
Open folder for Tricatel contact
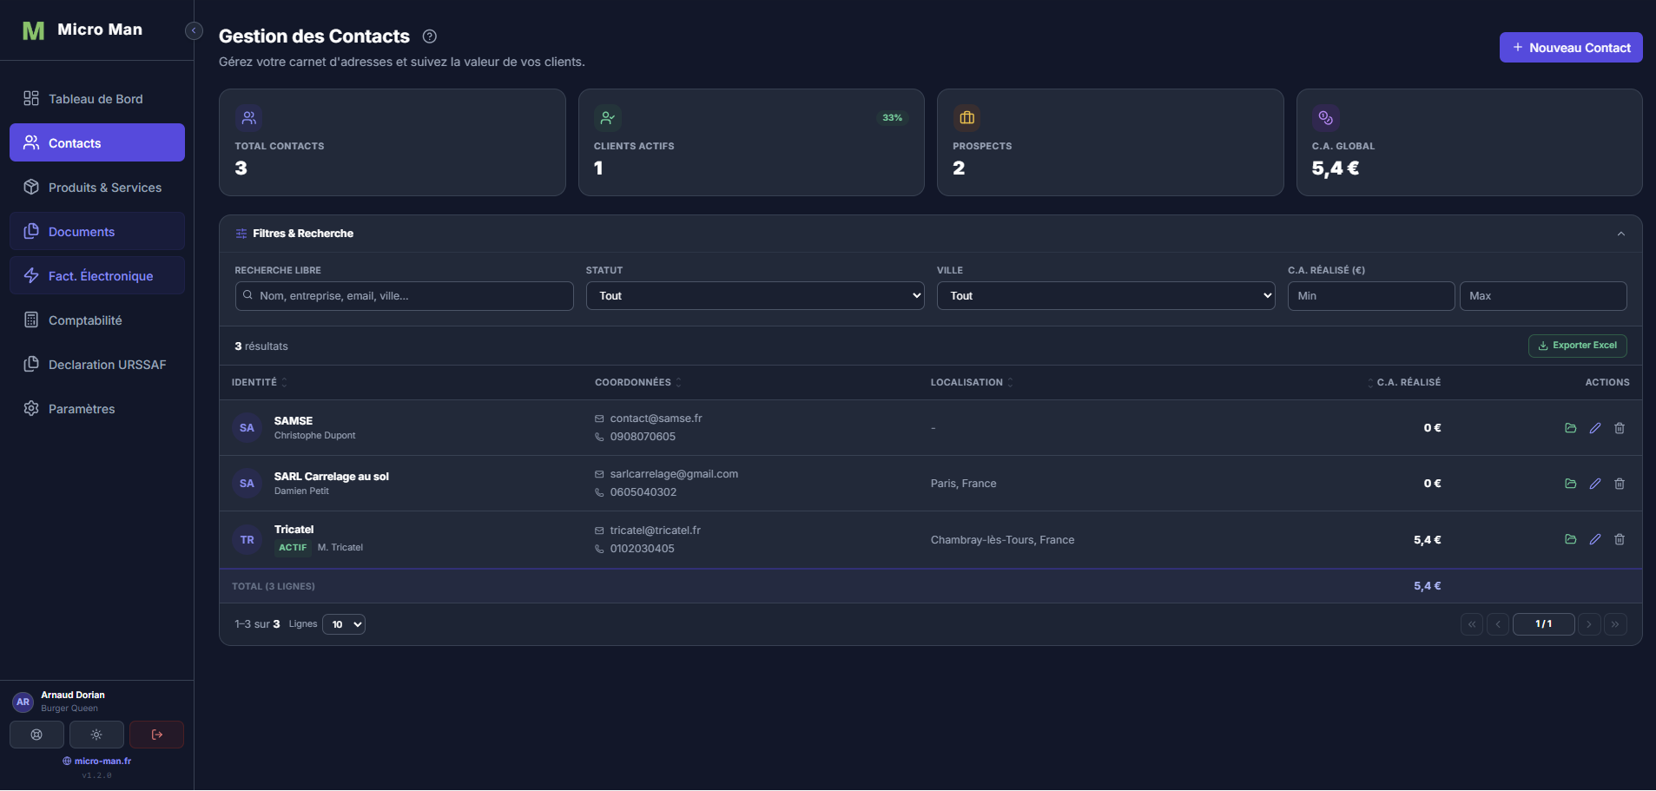click(x=1570, y=539)
